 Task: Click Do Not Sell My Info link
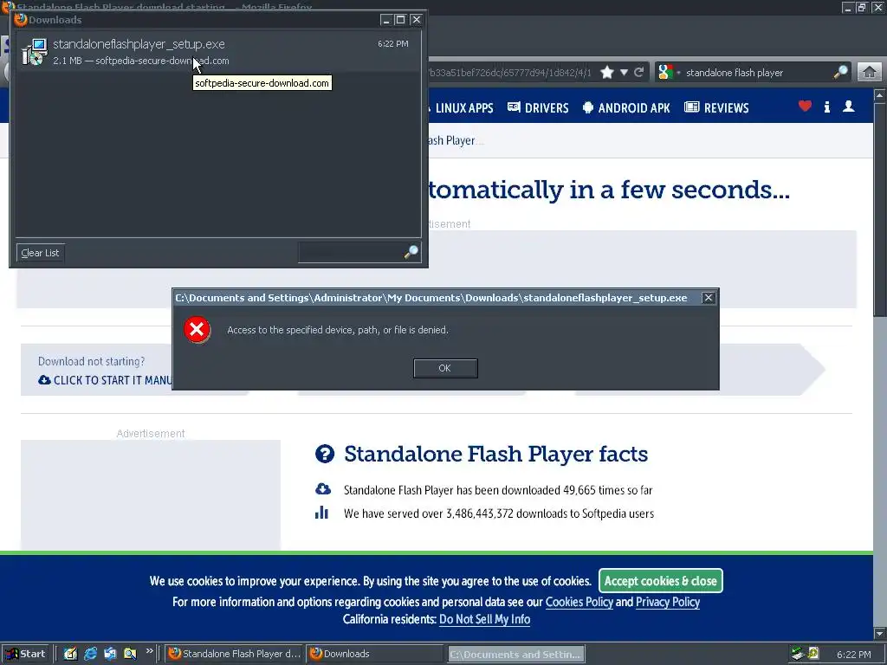(484, 619)
